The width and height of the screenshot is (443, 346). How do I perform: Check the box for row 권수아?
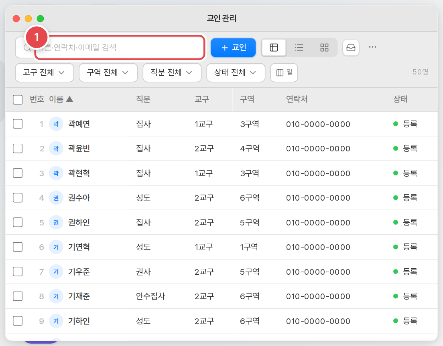(x=18, y=198)
